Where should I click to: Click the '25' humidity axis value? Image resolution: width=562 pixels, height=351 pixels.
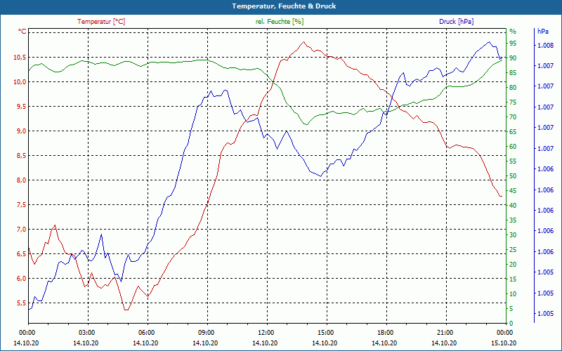(x=513, y=250)
